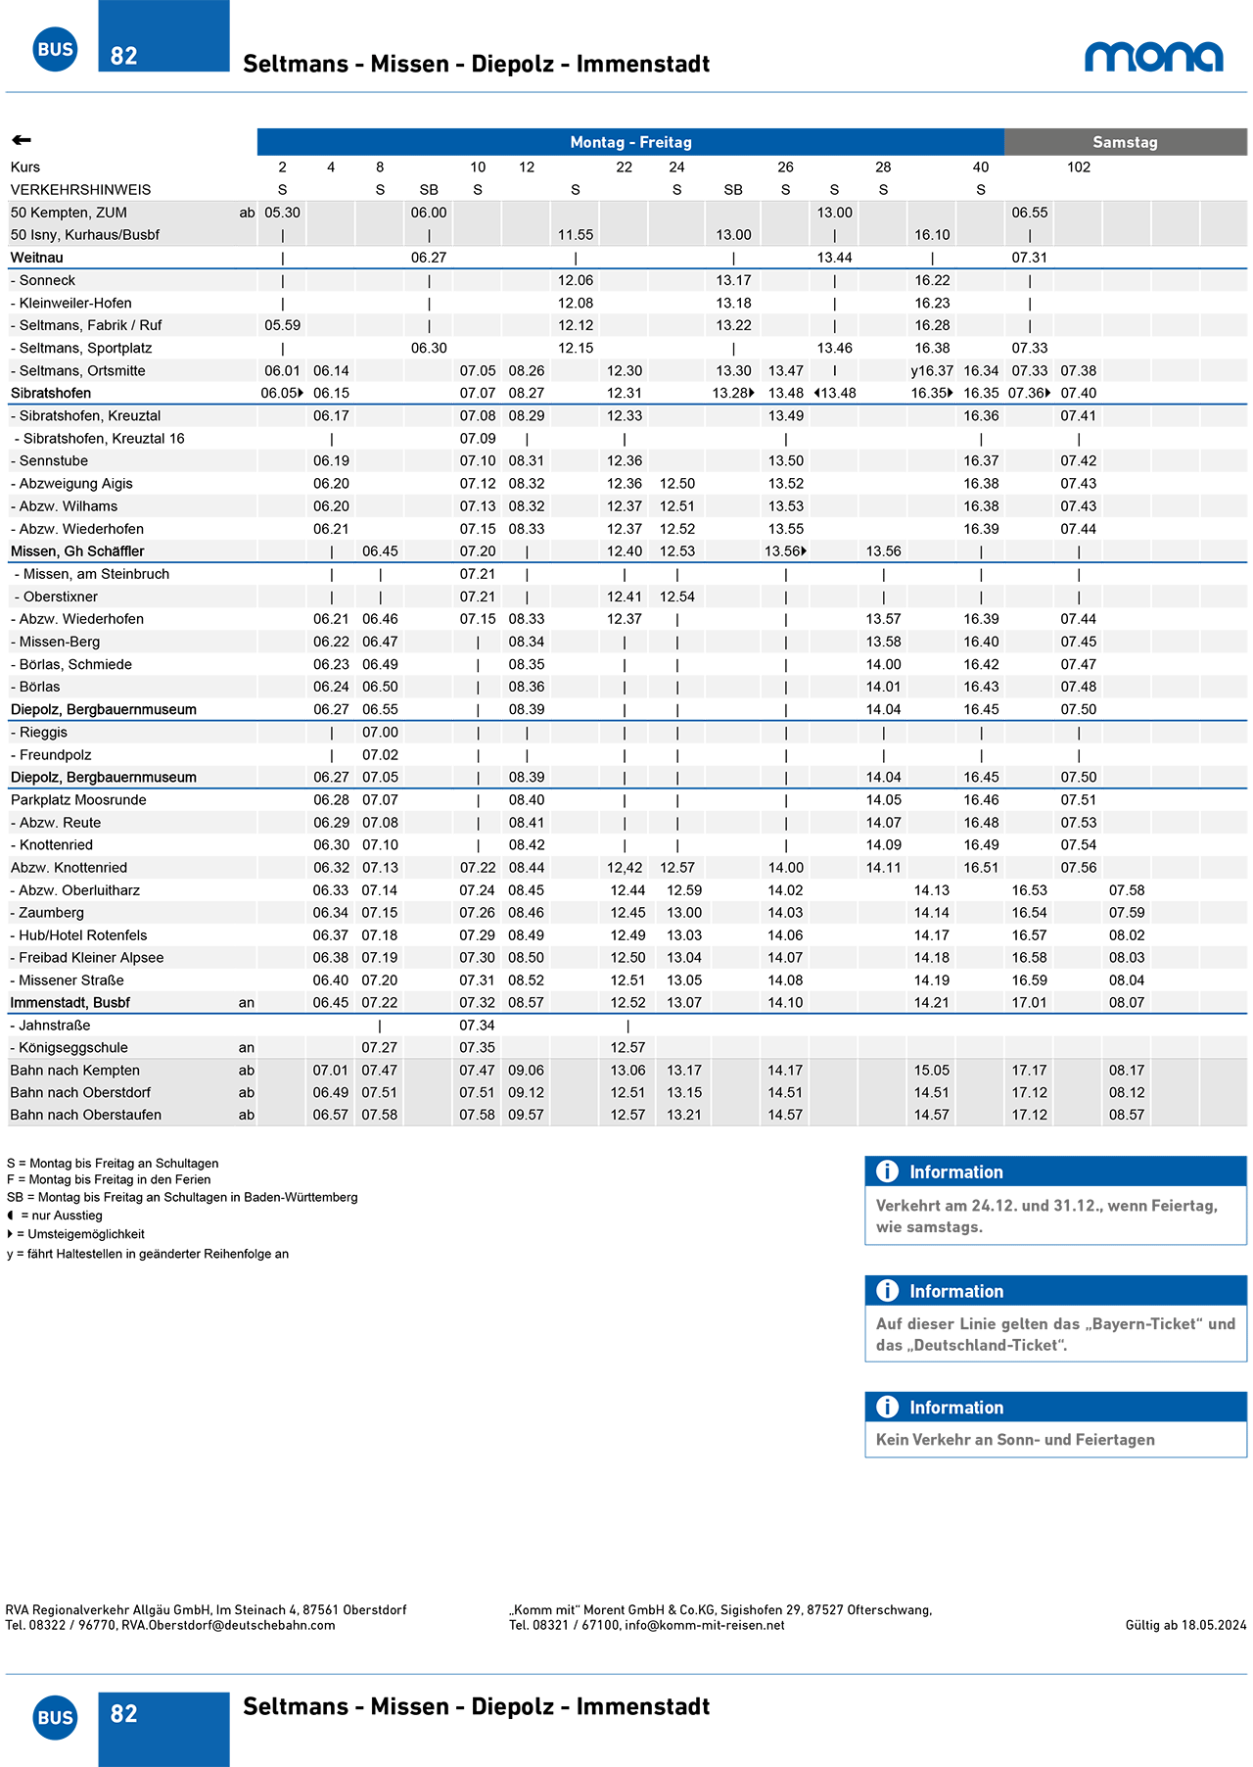Click the 05.30 Kempten departure time
Screen dimensions: 1253x1767
click(282, 213)
